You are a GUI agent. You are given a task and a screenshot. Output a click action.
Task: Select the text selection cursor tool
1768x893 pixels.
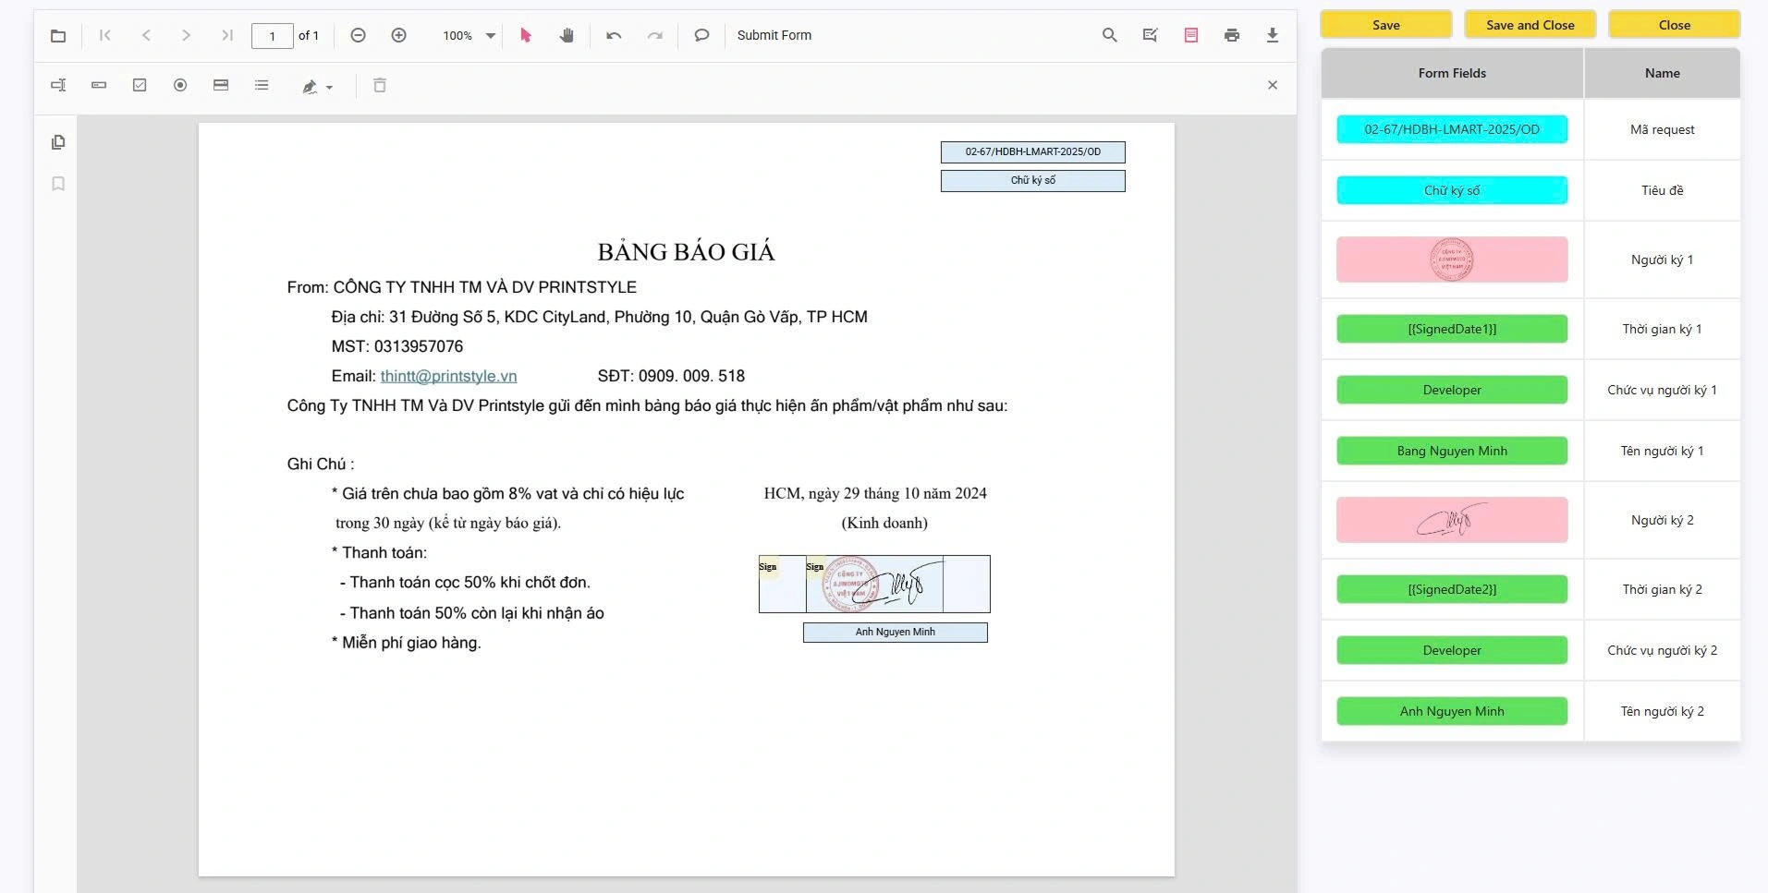(x=526, y=35)
